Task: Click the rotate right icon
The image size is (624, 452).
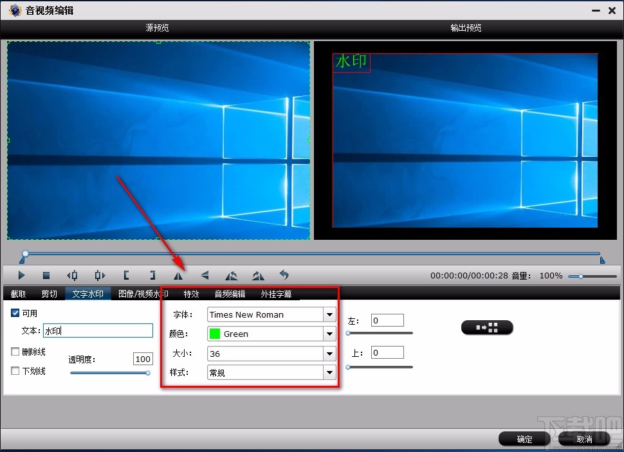Action: (x=258, y=275)
